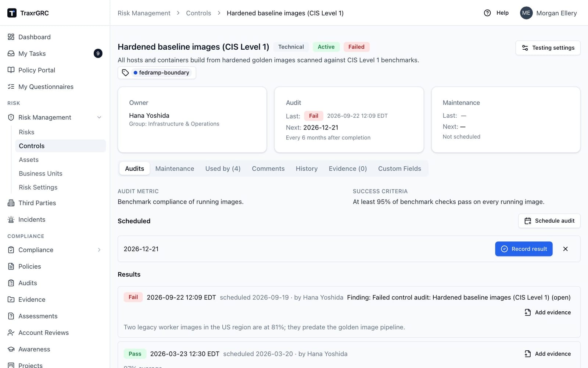Click the Incidents siren icon
The height and width of the screenshot is (368, 588).
11,219
